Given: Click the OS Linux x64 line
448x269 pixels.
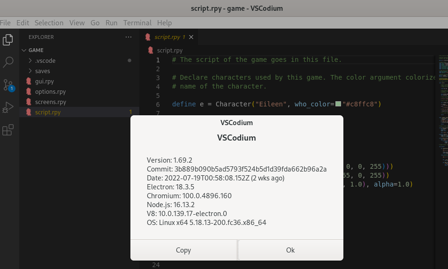Looking at the screenshot, I should [206, 223].
